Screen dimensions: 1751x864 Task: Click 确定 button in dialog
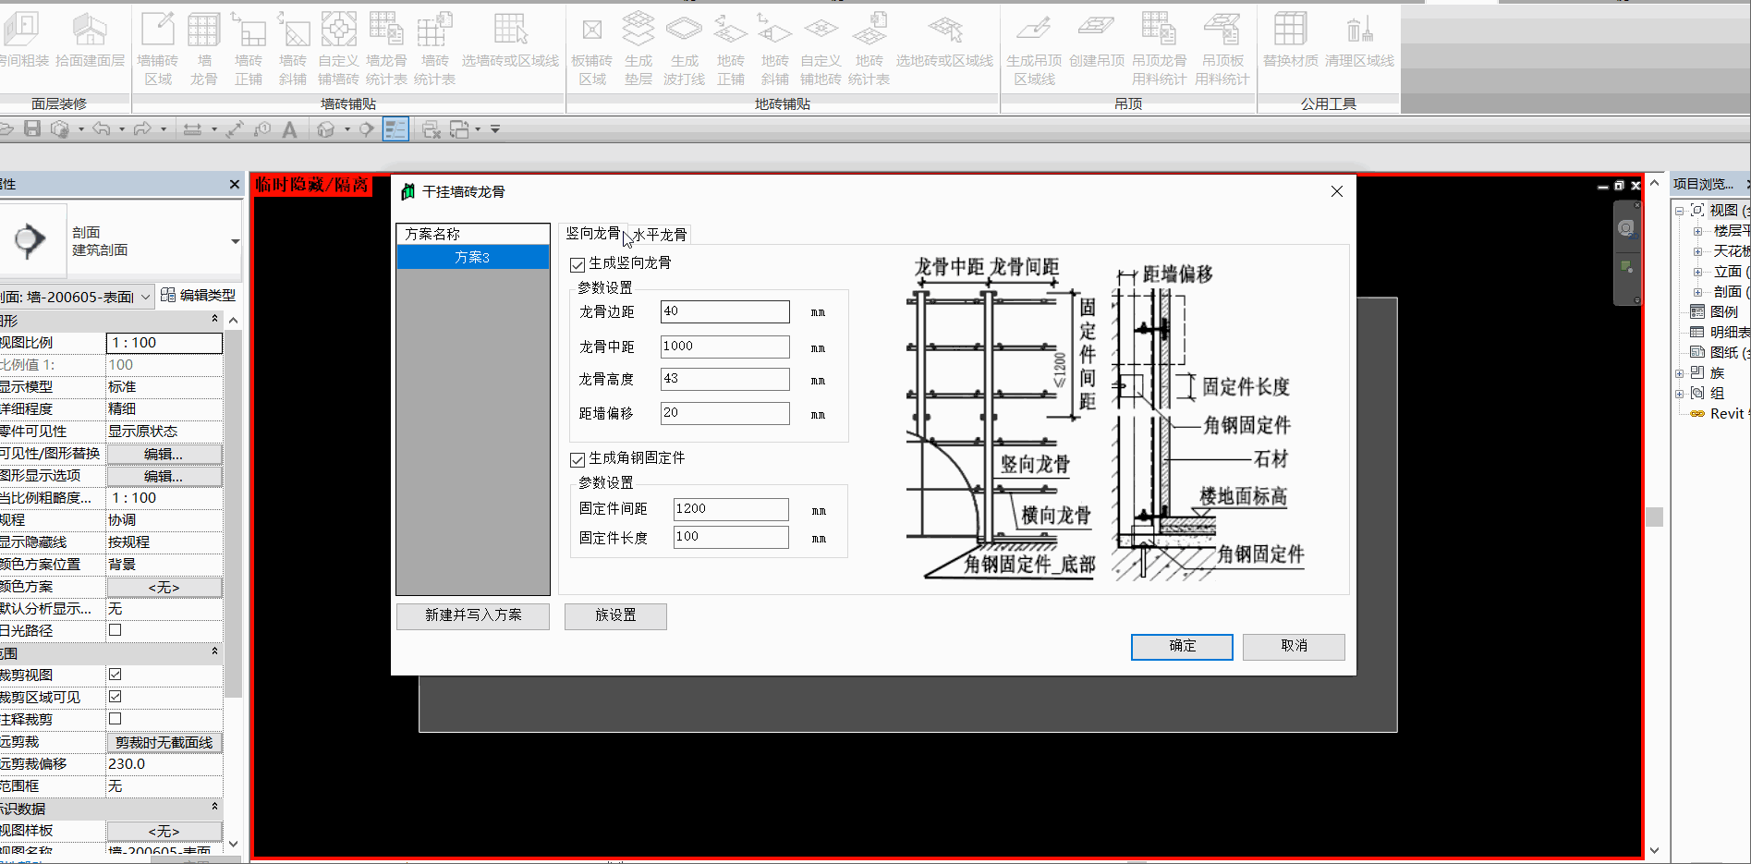coord(1182,647)
